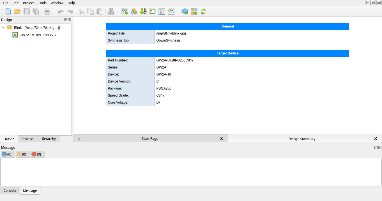Screen dimensions: 382x201
Task: Switch to the Console tab
Action: click(x=10, y=190)
